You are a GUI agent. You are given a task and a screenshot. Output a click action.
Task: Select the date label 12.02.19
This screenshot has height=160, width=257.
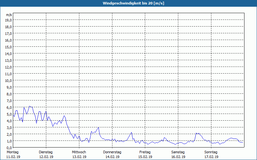coord(46,157)
